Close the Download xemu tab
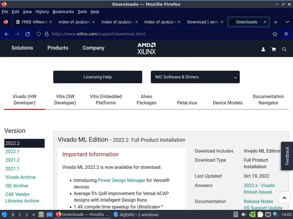This screenshot has width=293, height=219. (x=222, y=22)
